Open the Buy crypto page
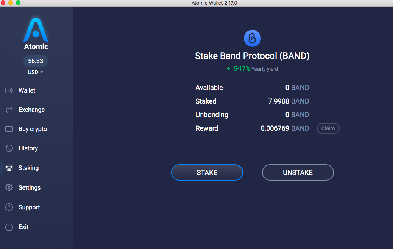The image size is (393, 249). [x=33, y=129]
